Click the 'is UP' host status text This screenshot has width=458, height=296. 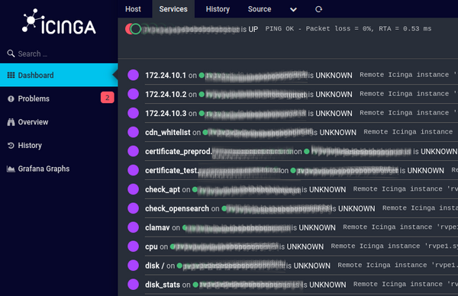[250, 29]
